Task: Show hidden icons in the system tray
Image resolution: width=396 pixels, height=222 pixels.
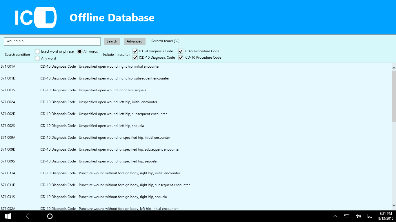Action: click(x=335, y=216)
